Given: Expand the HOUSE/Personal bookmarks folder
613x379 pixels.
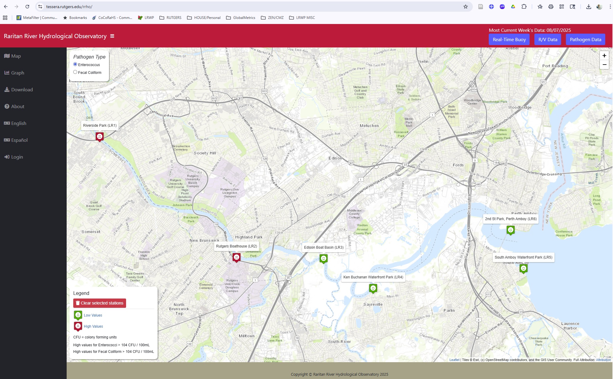Looking at the screenshot, I should tap(204, 18).
